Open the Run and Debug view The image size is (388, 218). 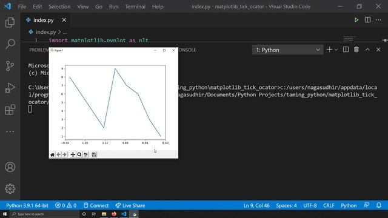[x=10, y=88]
